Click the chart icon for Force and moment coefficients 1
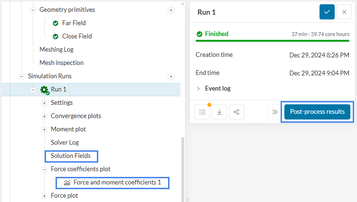 click(x=67, y=183)
